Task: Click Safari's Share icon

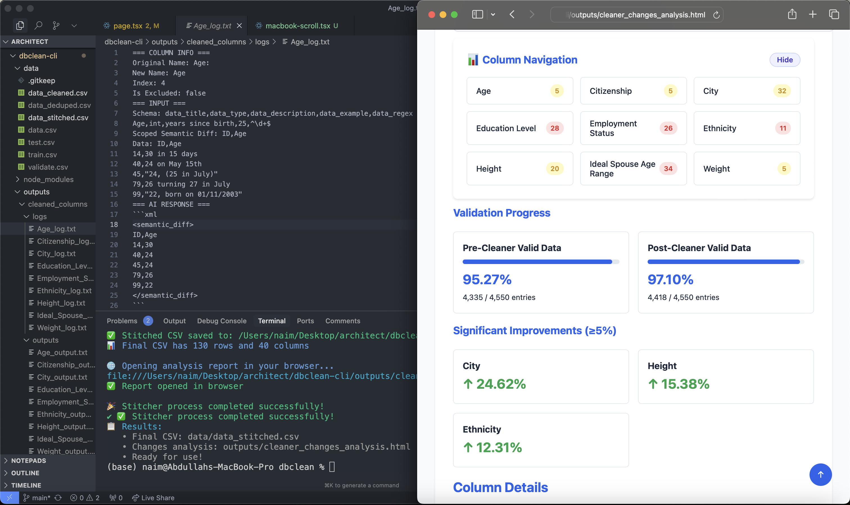Action: pos(792,15)
